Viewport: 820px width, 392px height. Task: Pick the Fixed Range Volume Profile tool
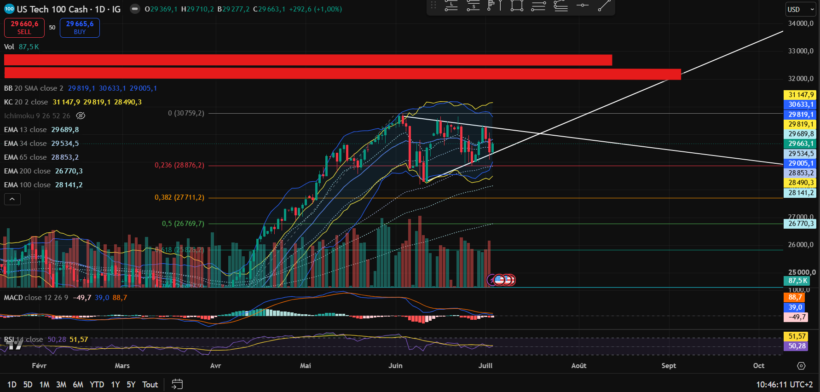[x=495, y=6]
